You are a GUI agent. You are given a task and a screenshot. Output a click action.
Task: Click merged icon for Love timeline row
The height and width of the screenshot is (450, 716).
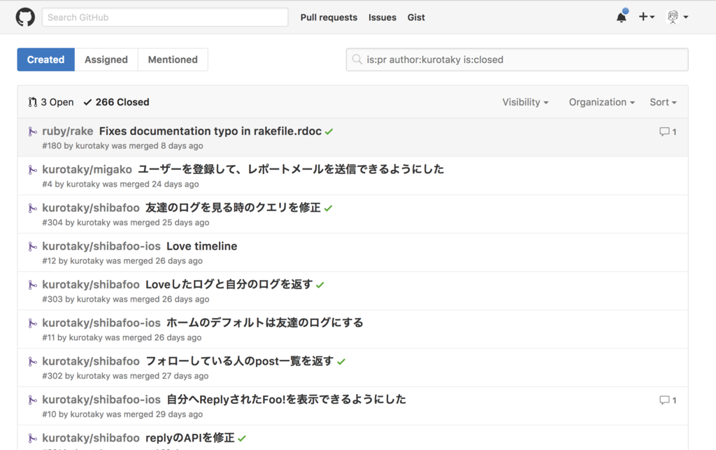tap(32, 247)
